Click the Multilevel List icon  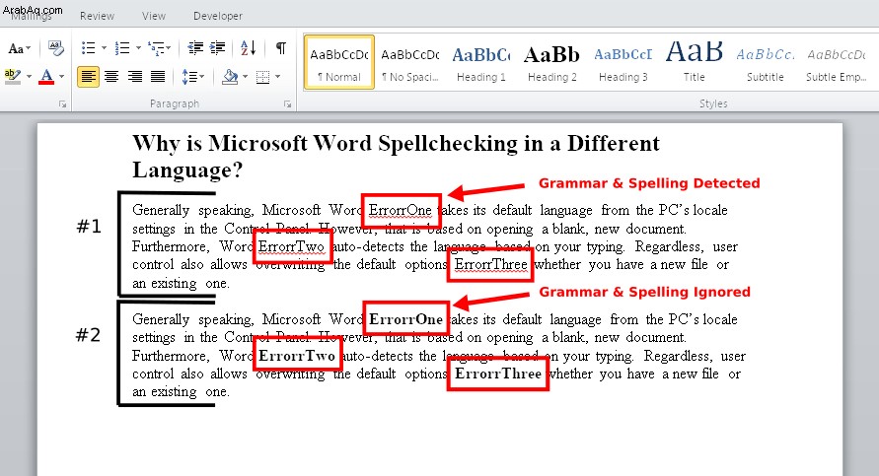(x=157, y=48)
